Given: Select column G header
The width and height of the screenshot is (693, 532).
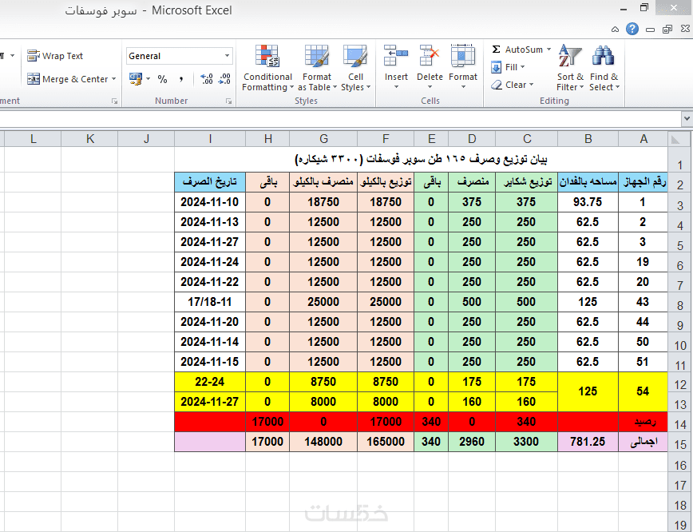Looking at the screenshot, I should 323,139.
